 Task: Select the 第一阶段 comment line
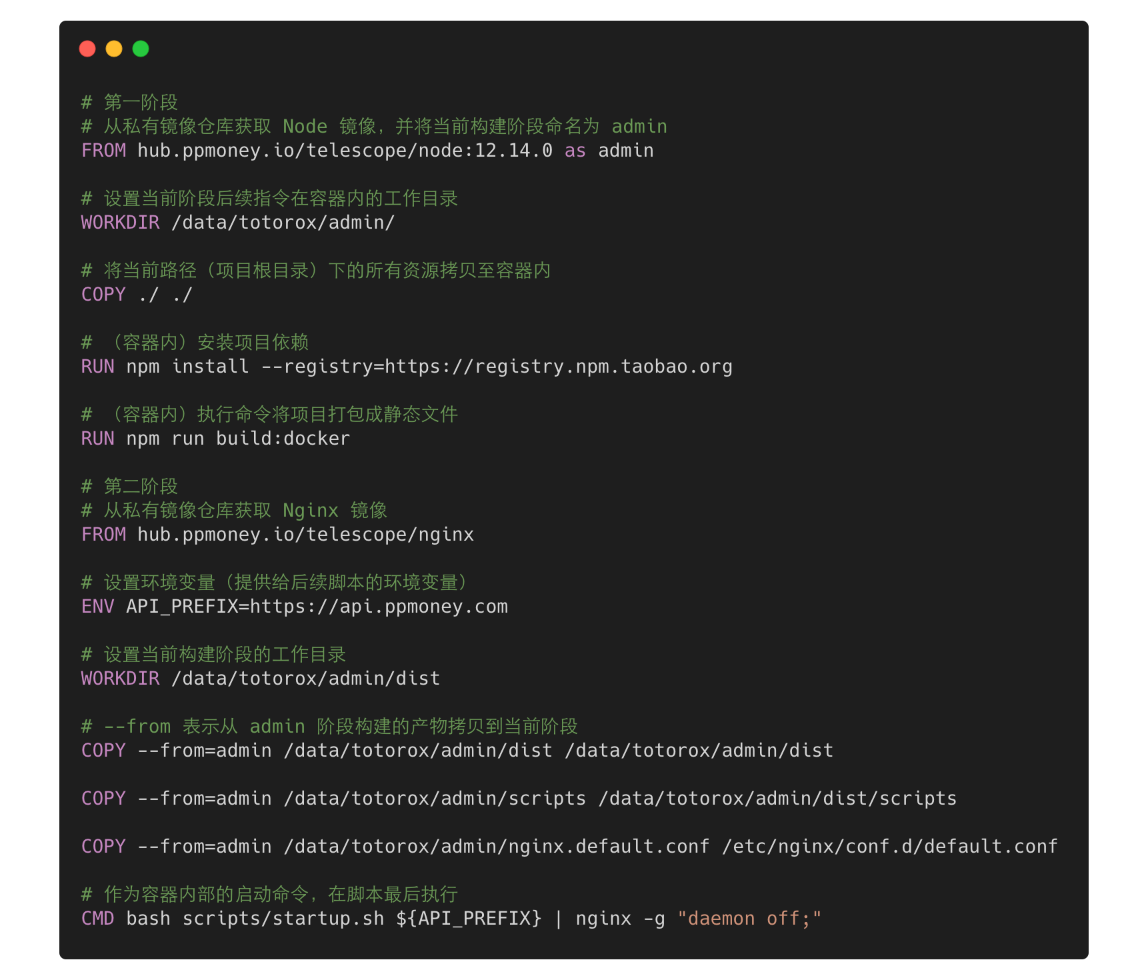tap(130, 102)
